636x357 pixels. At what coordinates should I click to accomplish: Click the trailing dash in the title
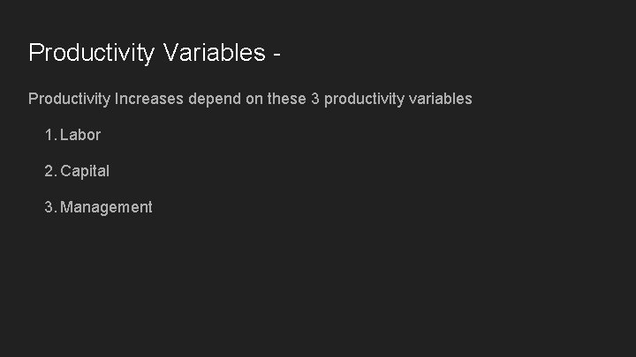click(278, 55)
